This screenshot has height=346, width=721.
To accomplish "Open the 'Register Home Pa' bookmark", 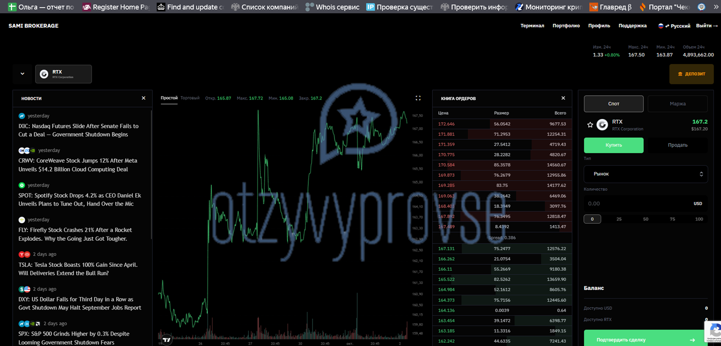I will 116,7.
